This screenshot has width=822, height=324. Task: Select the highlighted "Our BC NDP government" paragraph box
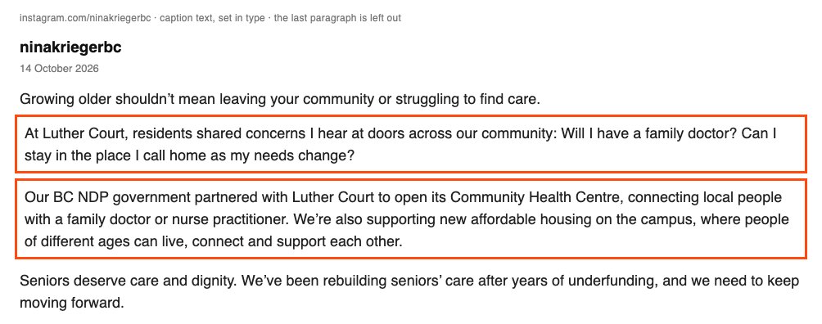411,218
